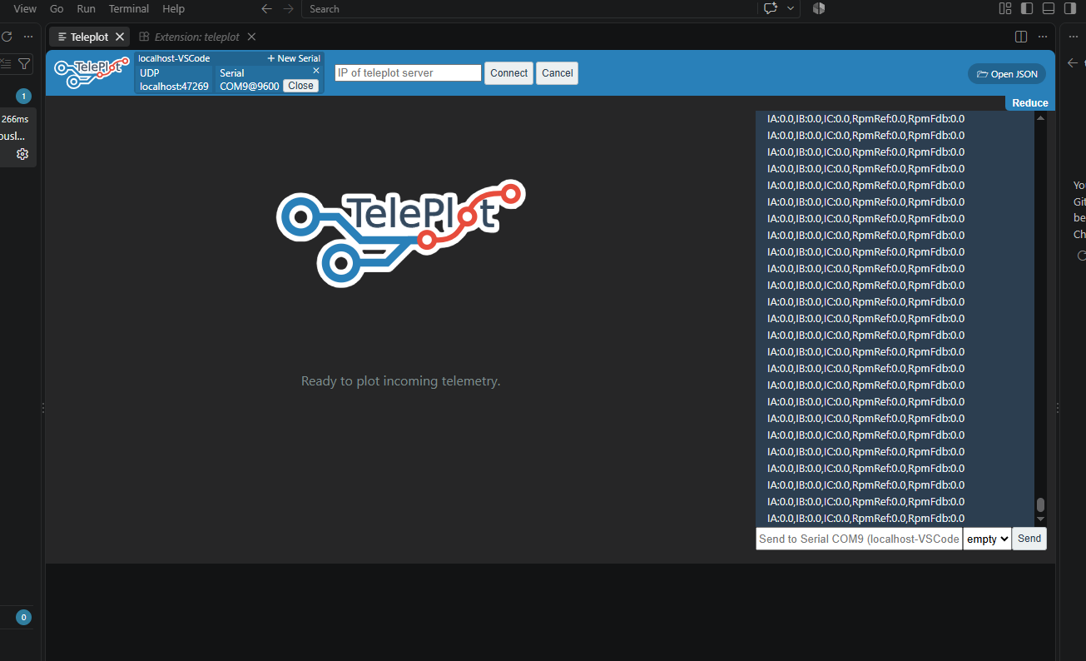Screen dimensions: 1086x661
Task: Click the Teleplot logo in the blue header
Action: (x=91, y=72)
